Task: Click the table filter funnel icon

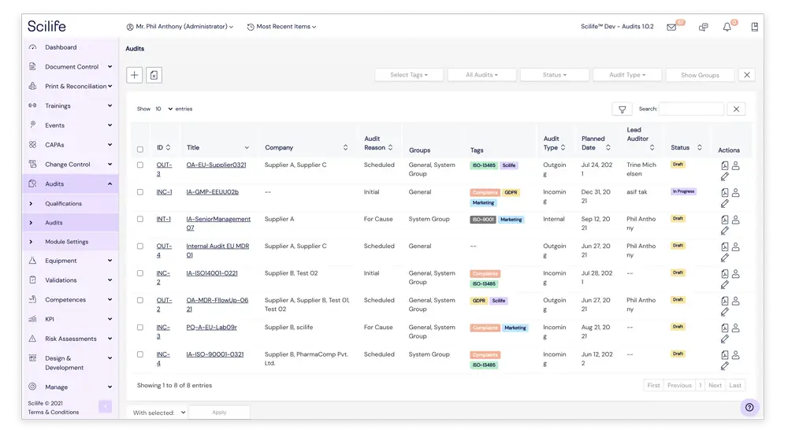Action: 623,109
